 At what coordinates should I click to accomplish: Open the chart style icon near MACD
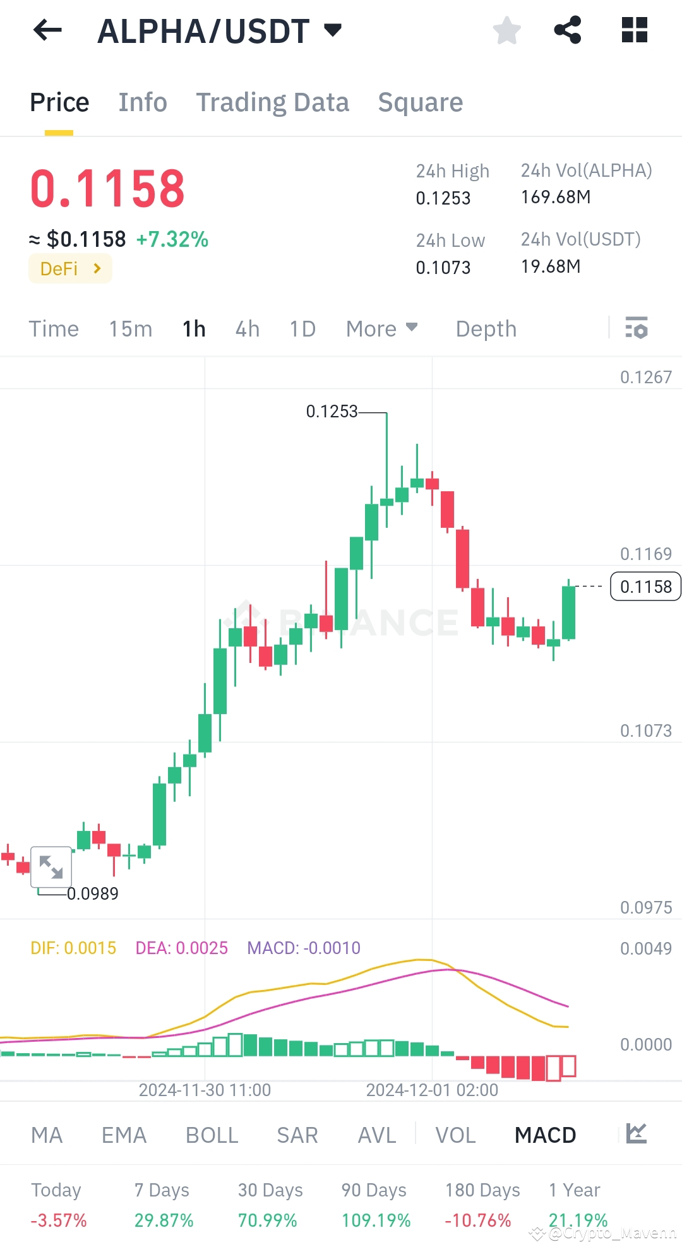click(x=637, y=1135)
